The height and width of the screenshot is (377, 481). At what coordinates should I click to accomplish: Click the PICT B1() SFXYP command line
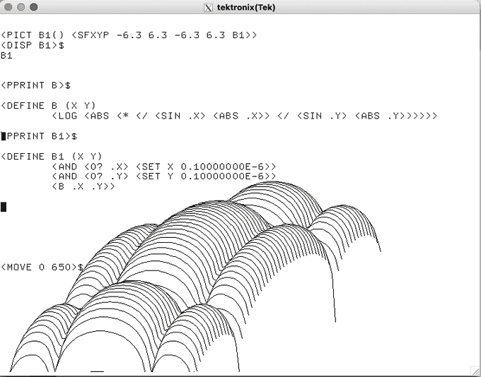point(129,35)
